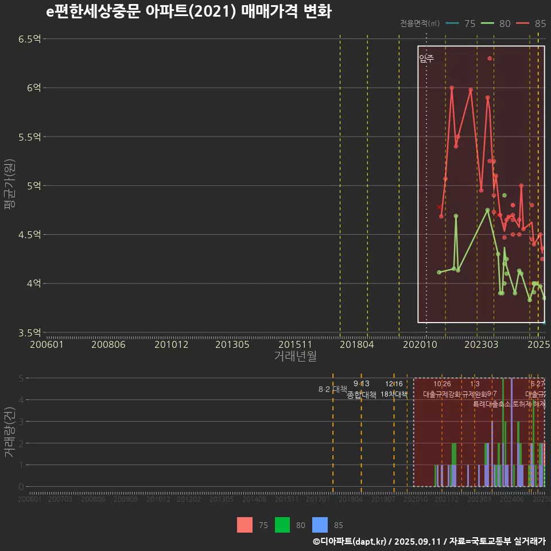Click the 10·26 대출규제강화 annotation
Viewport: 551px width, 551px height.
coord(442,389)
